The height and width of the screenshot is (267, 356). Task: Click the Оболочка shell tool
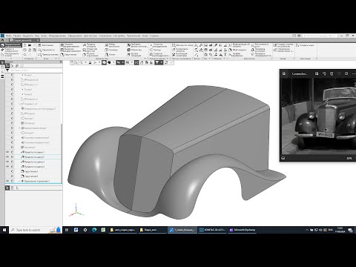pyautogui.click(x=134, y=50)
